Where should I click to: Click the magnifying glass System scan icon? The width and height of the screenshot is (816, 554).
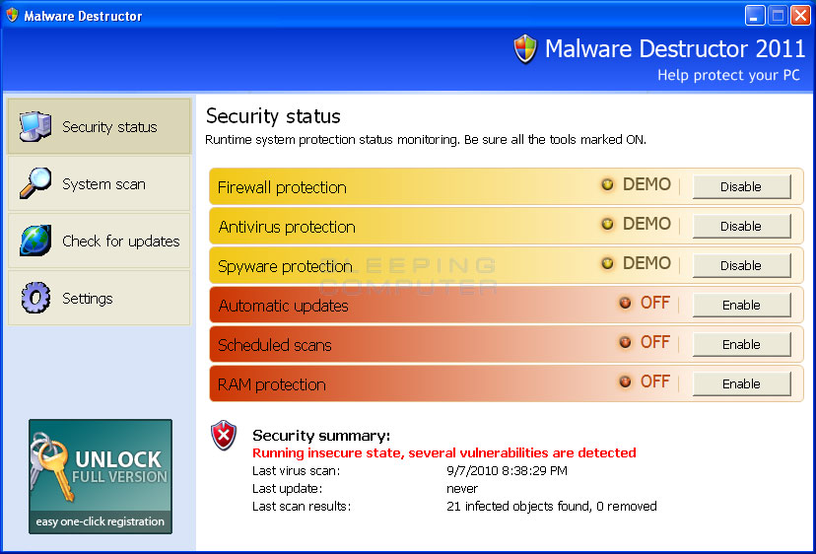35,183
